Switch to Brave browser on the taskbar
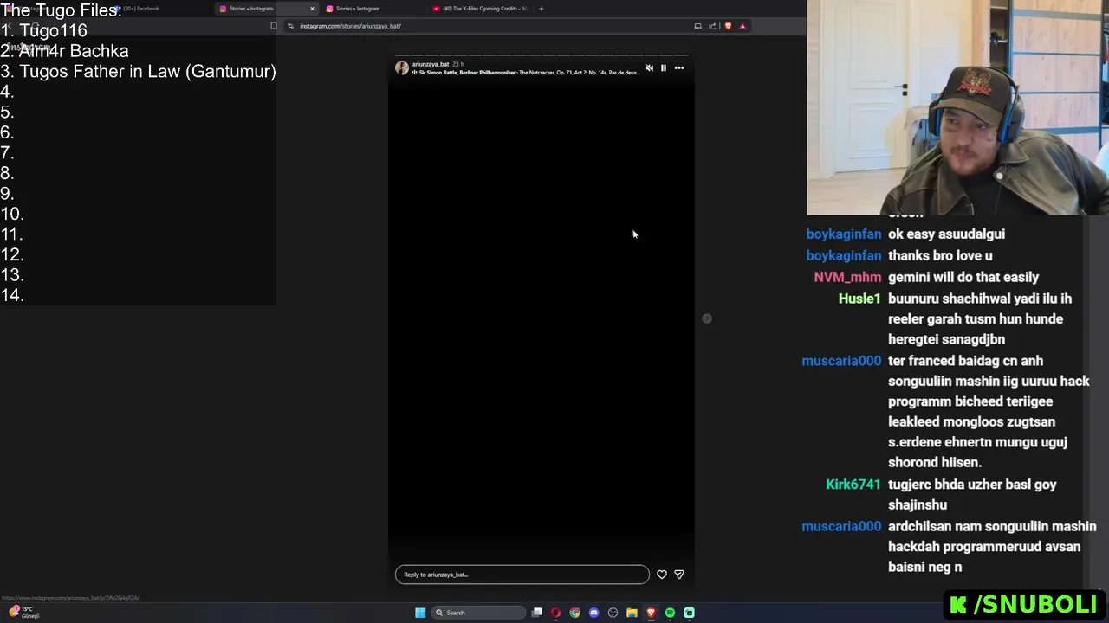The width and height of the screenshot is (1109, 623). click(651, 613)
